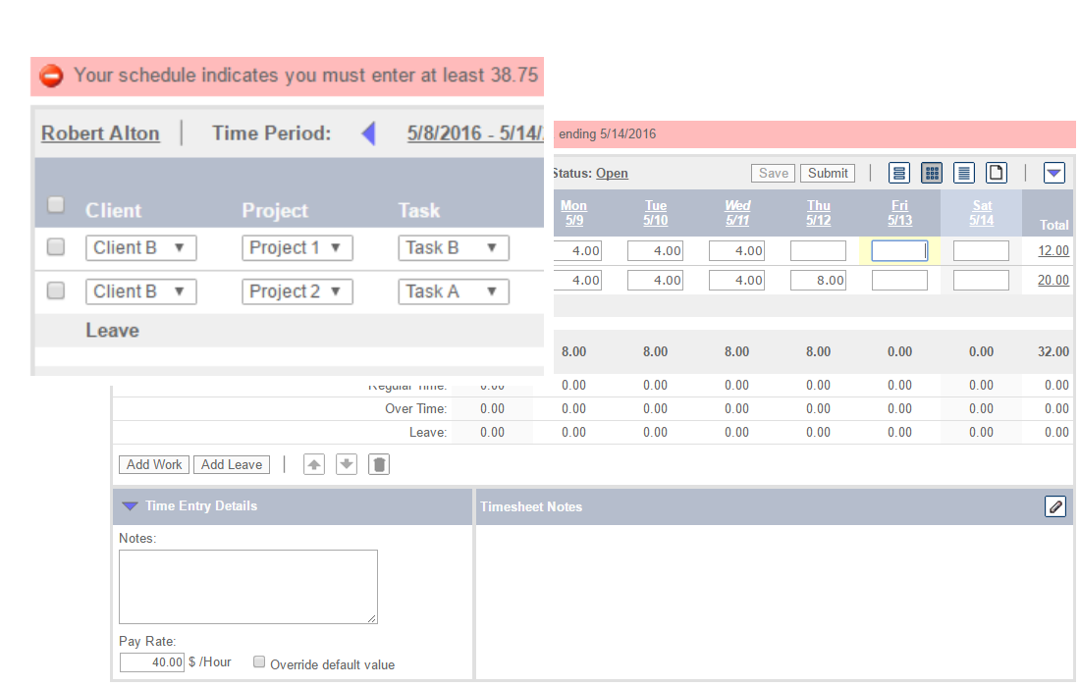Click the pencil edit icon on Timesheet Notes
Viewport: 1080px width, 687px height.
pyautogui.click(x=1055, y=506)
